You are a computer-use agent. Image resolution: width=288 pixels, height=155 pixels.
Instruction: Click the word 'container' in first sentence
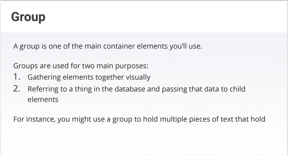coord(119,46)
